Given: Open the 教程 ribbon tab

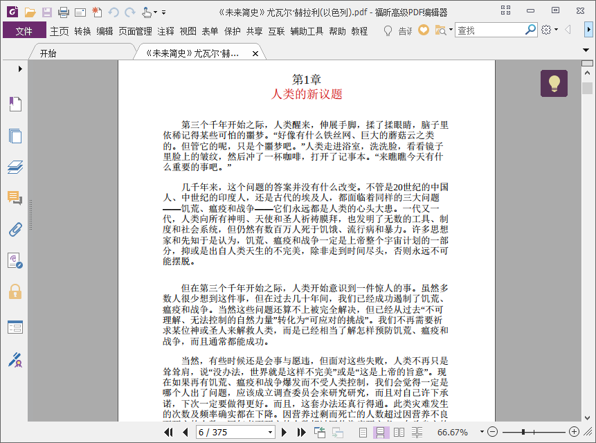Looking at the screenshot, I should [x=359, y=31].
